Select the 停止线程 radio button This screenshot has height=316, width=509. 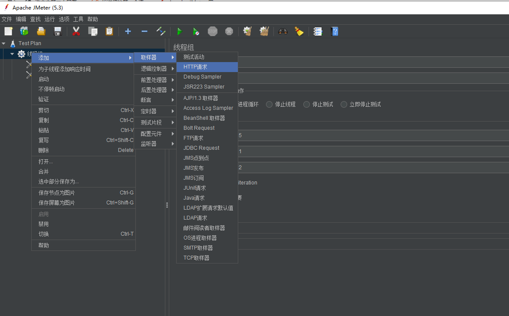[x=269, y=104]
